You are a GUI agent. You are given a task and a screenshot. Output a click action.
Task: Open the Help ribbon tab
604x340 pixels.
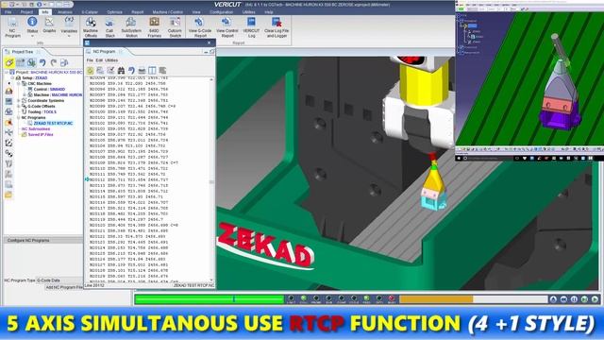tap(269, 12)
